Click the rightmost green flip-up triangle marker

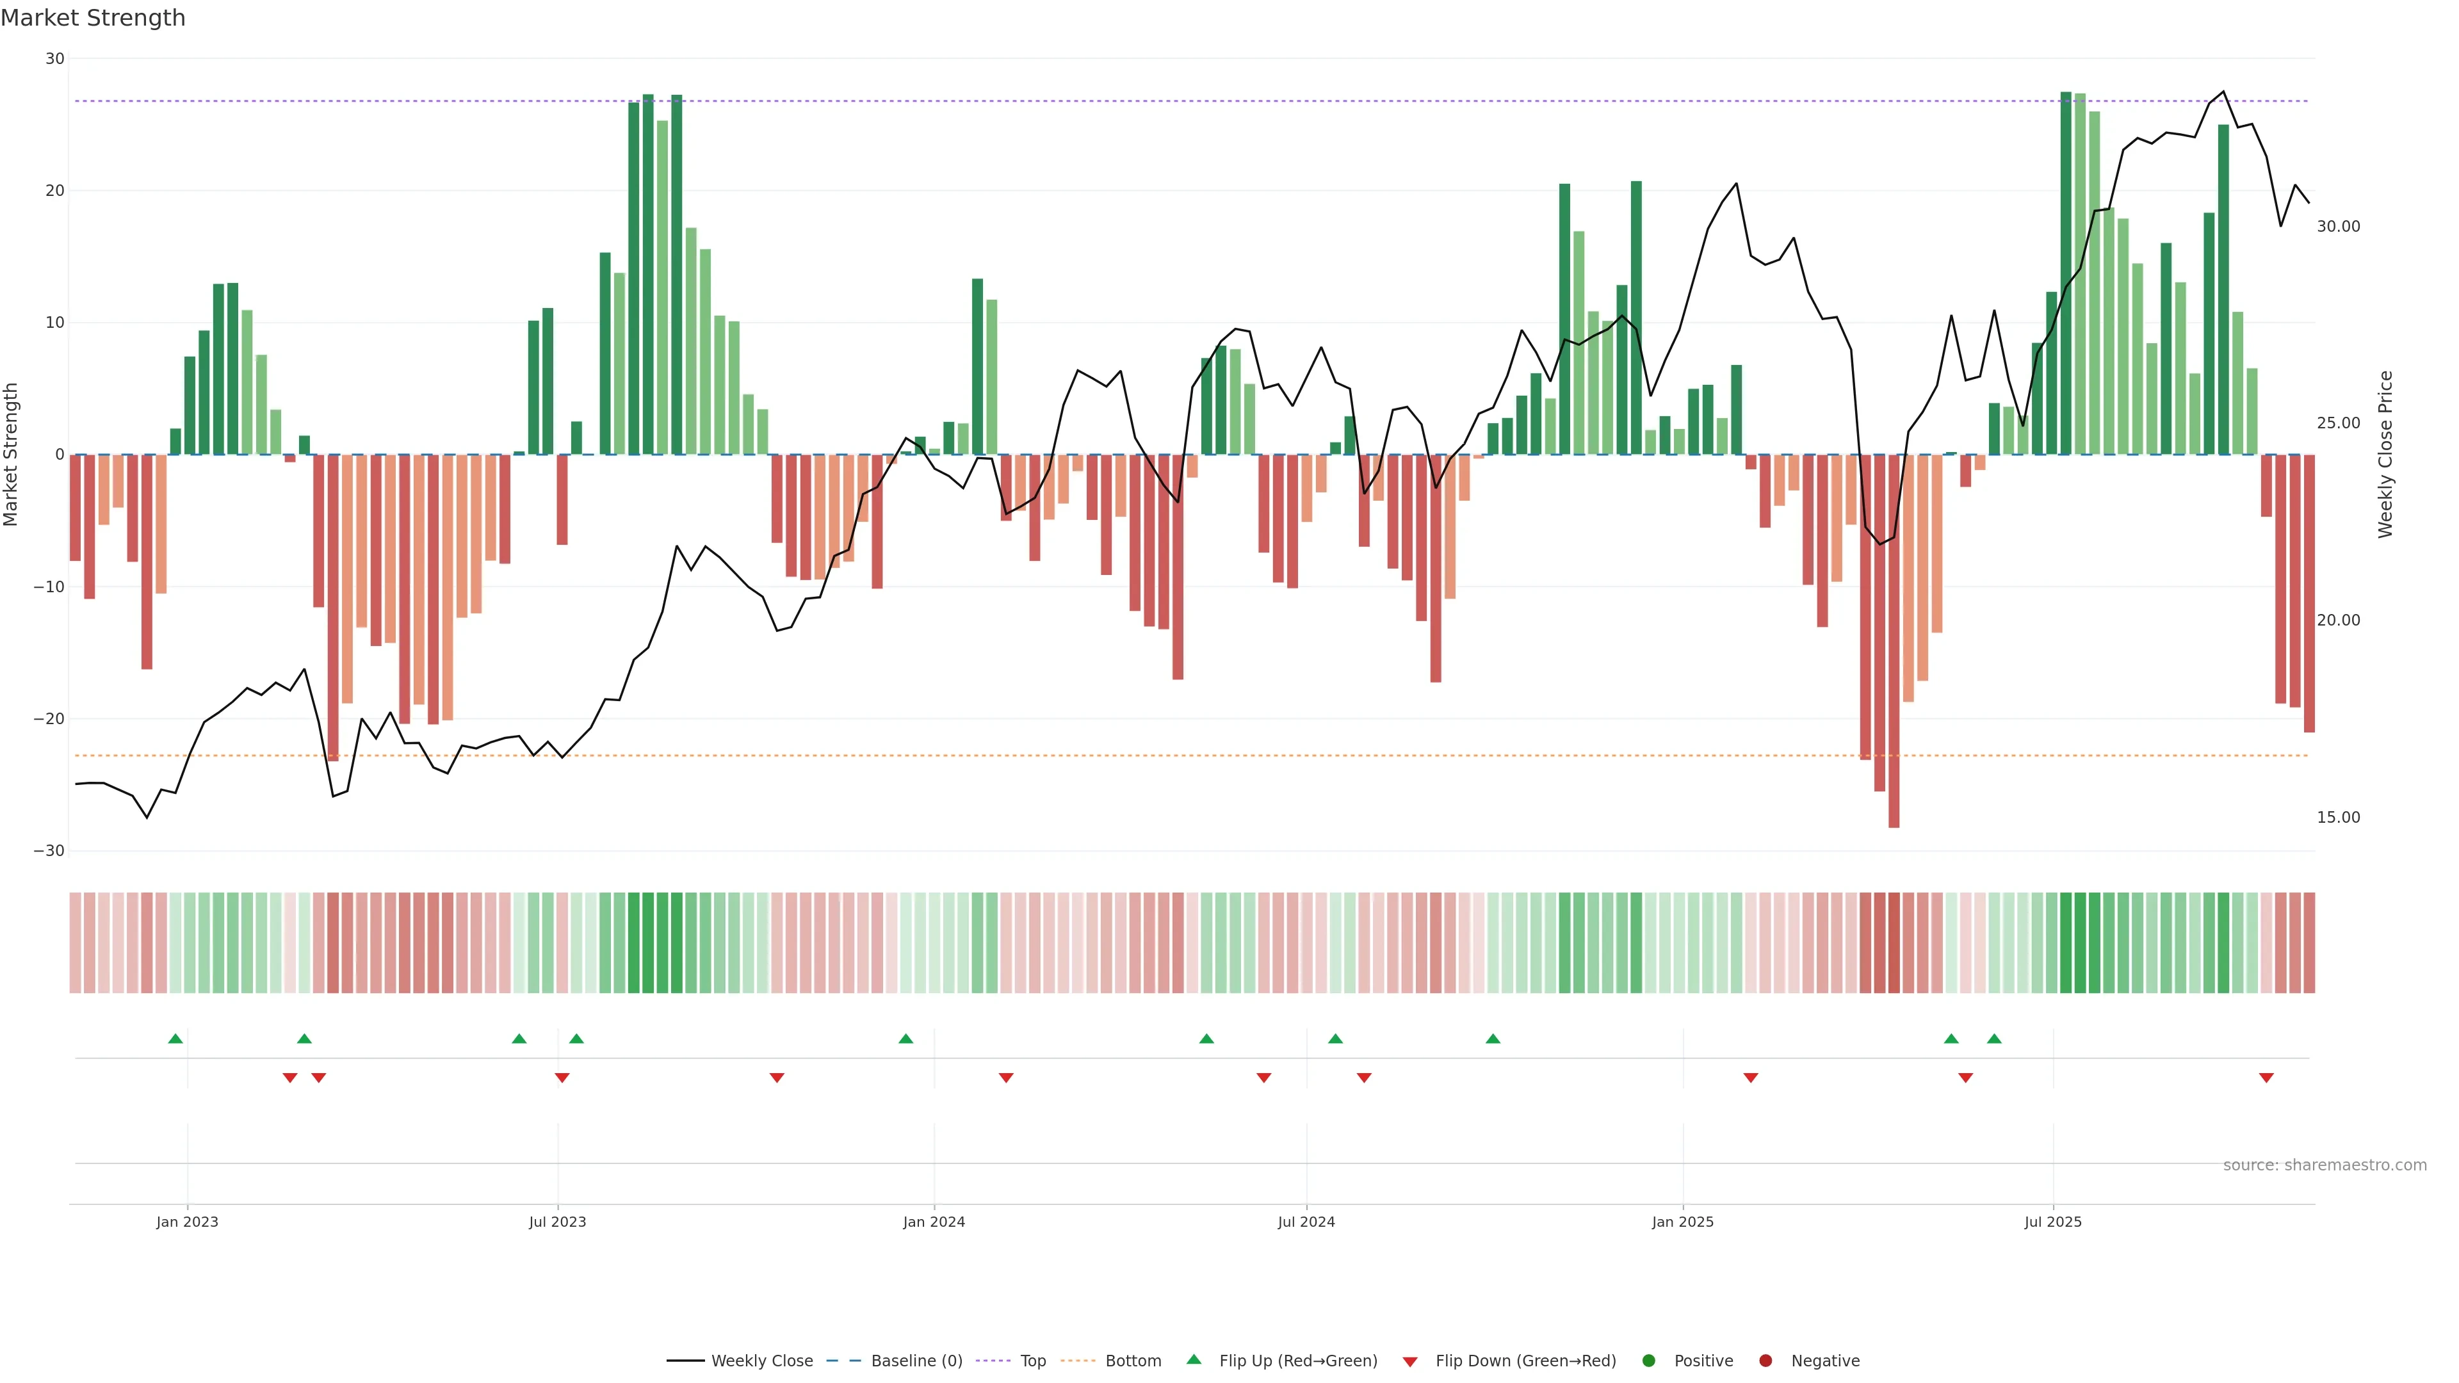point(1994,1039)
